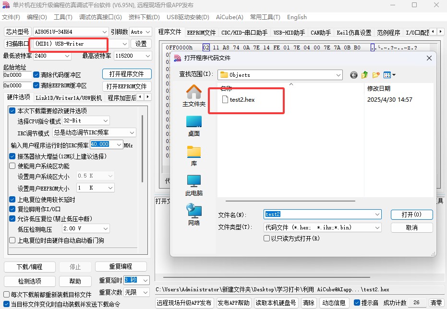Switch to Keil仿真设置 tab
This screenshot has width=447, height=309.
(354, 33)
